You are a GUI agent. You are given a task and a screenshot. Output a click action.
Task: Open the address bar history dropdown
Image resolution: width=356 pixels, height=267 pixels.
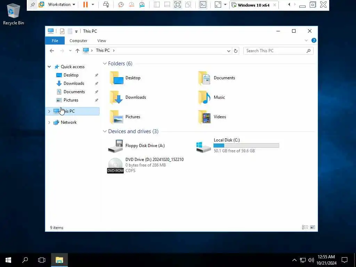click(229, 51)
